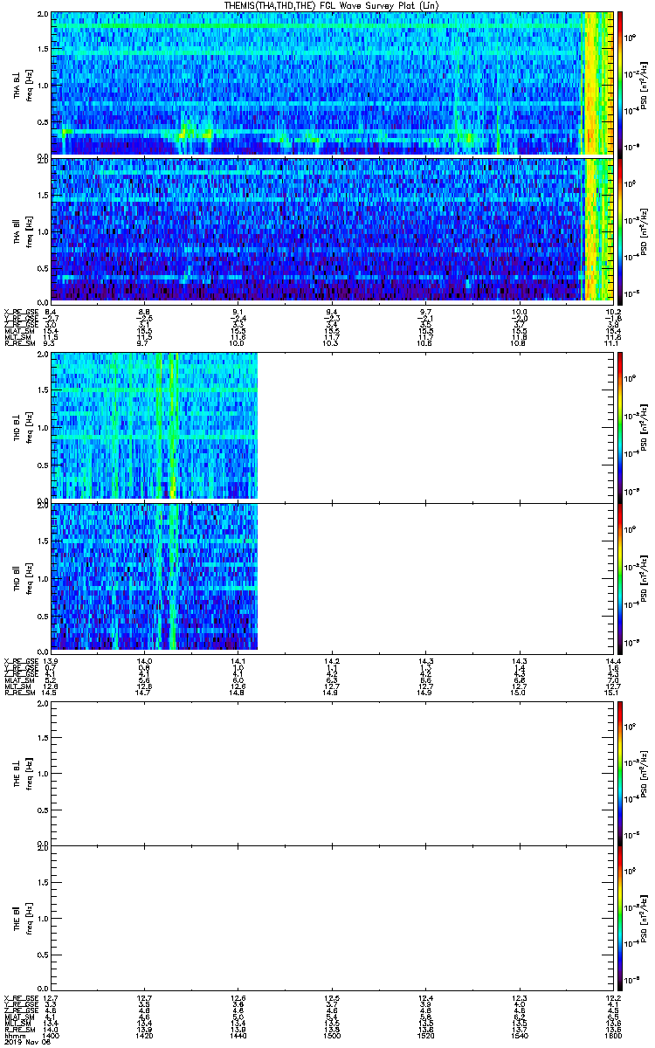The height and width of the screenshot is (1048, 655).
Task: Click the bright green vertical streak in THD BL
Action: click(172, 426)
